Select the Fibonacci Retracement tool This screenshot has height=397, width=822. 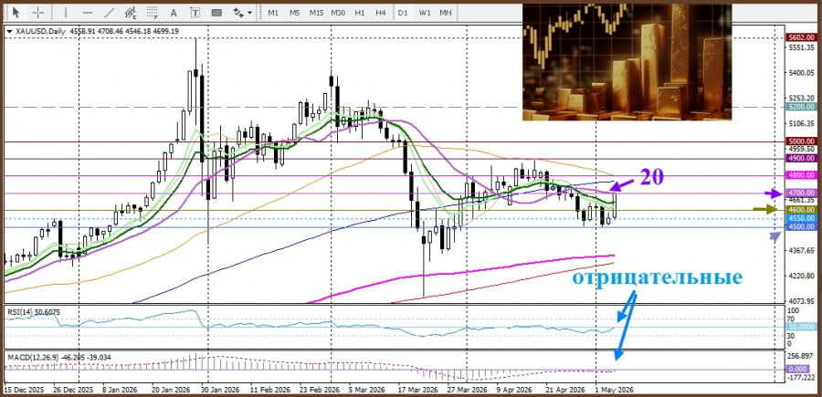[153, 12]
